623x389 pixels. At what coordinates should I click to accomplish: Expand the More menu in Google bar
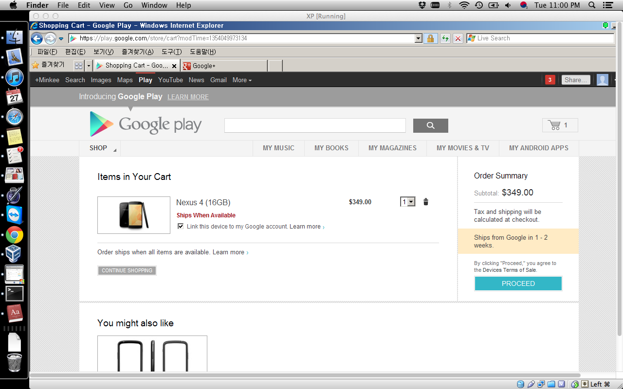[x=242, y=80]
